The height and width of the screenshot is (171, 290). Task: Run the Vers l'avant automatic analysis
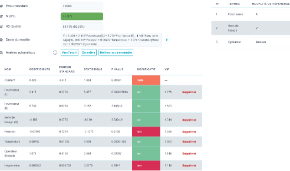pos(70,53)
